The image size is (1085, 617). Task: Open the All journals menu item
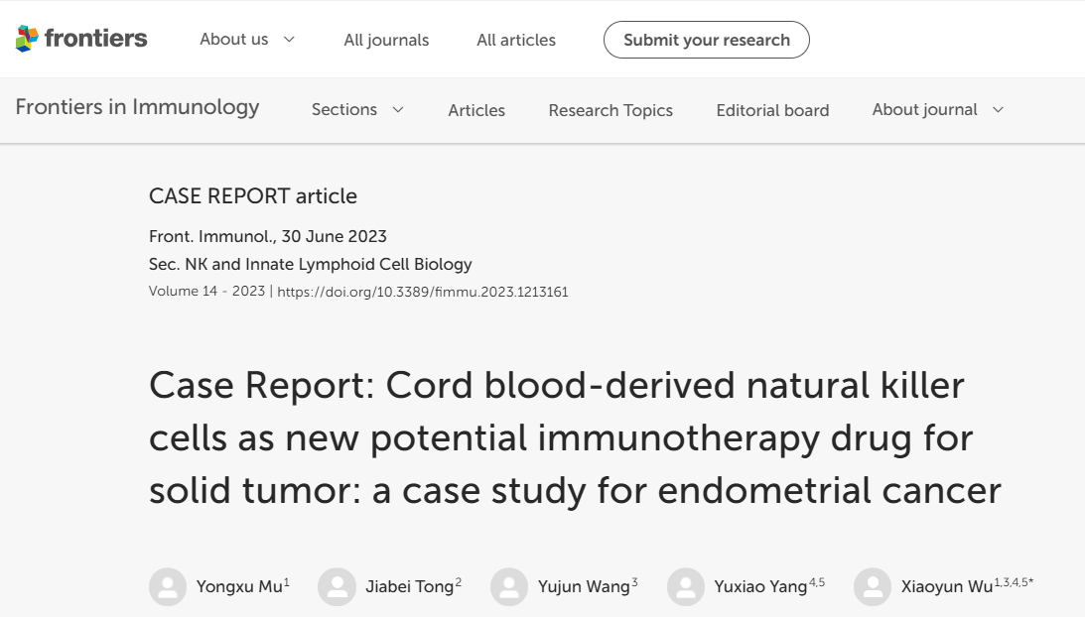pyautogui.click(x=386, y=40)
